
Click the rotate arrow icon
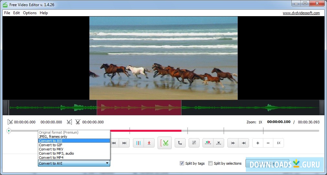click(180, 143)
